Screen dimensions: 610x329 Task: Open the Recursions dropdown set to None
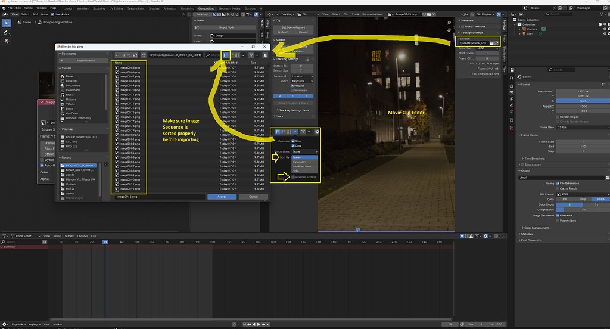click(304, 151)
